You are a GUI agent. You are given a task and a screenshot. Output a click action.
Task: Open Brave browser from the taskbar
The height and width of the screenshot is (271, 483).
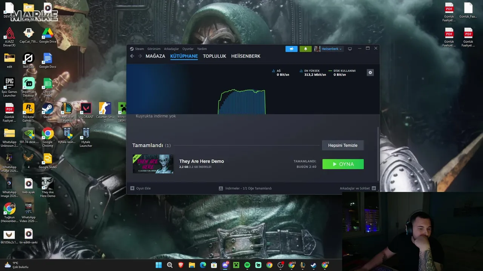click(181, 265)
